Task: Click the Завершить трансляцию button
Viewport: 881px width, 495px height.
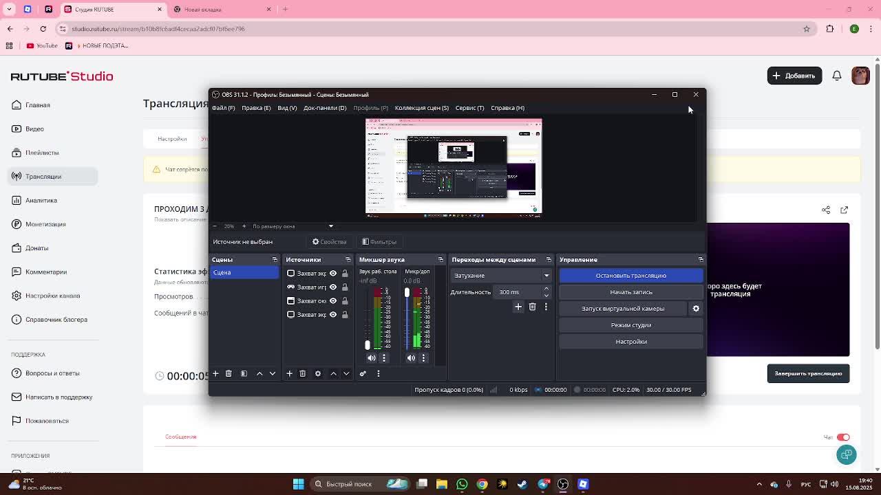Action: tap(808, 373)
